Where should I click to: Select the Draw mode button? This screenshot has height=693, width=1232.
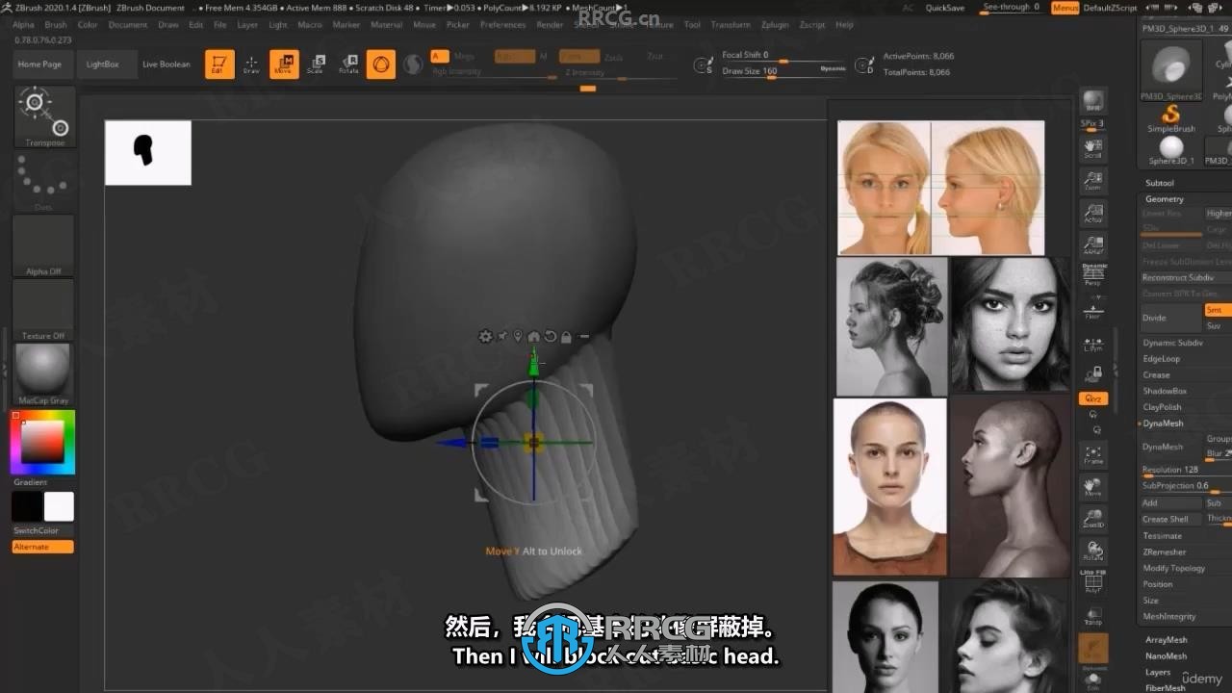(x=251, y=64)
